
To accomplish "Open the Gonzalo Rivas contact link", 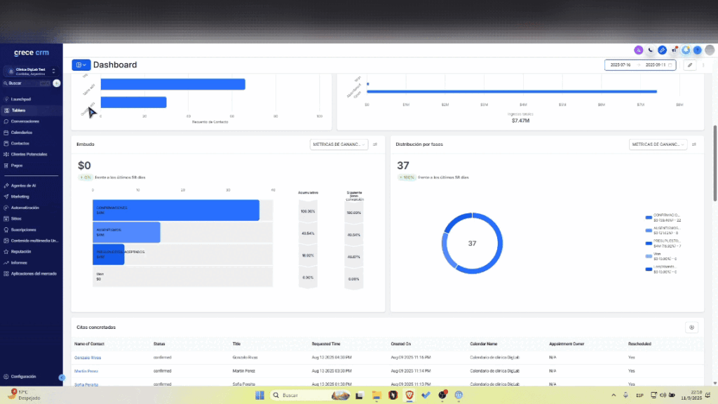I will [x=88, y=358].
